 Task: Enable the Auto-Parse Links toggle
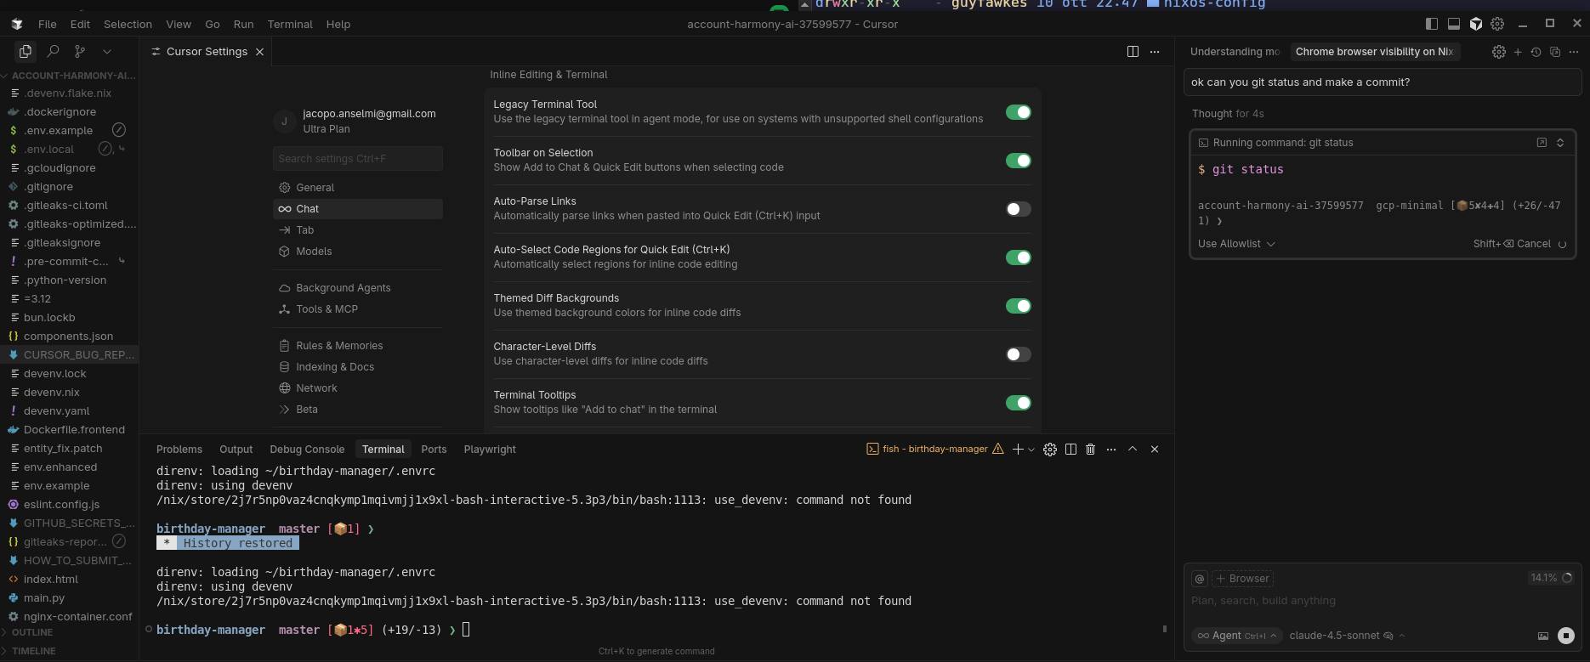point(1019,209)
